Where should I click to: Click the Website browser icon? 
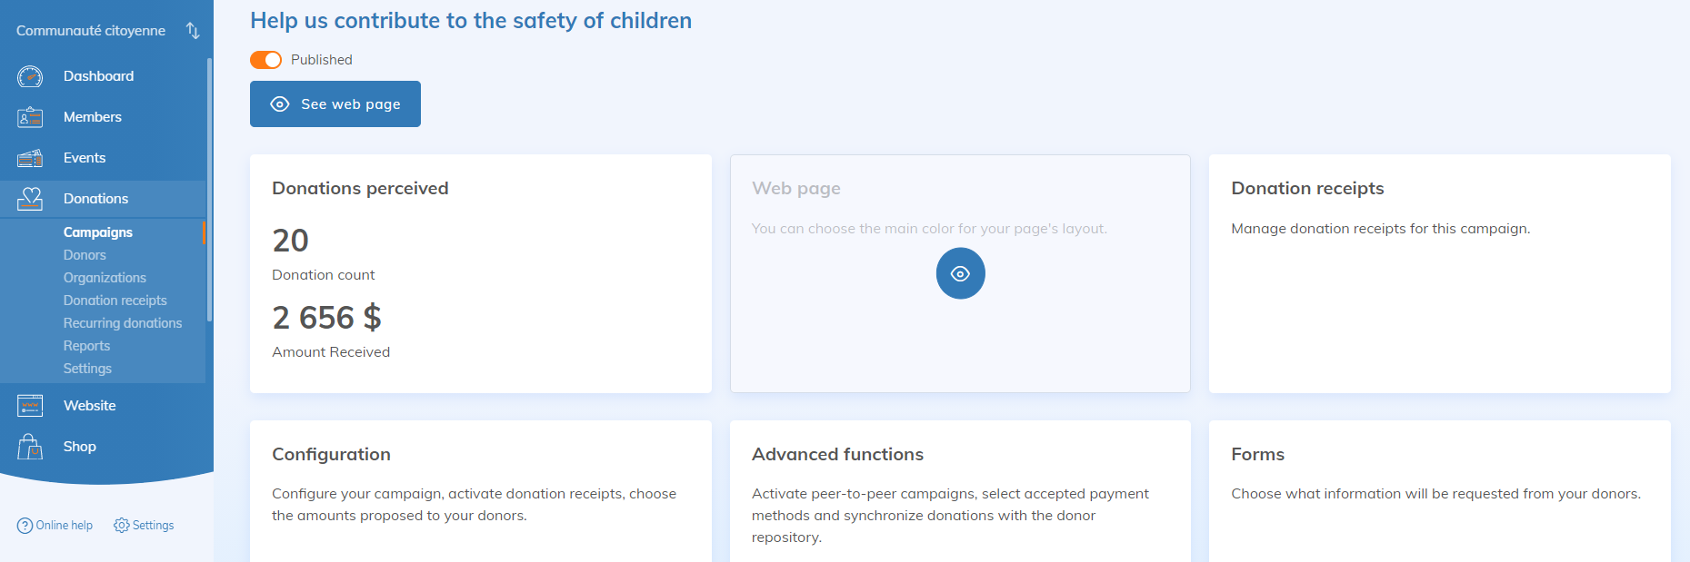30,406
